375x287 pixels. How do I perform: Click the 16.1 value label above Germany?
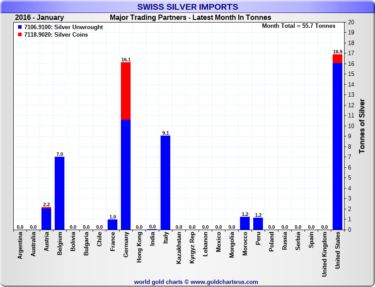pos(126,59)
